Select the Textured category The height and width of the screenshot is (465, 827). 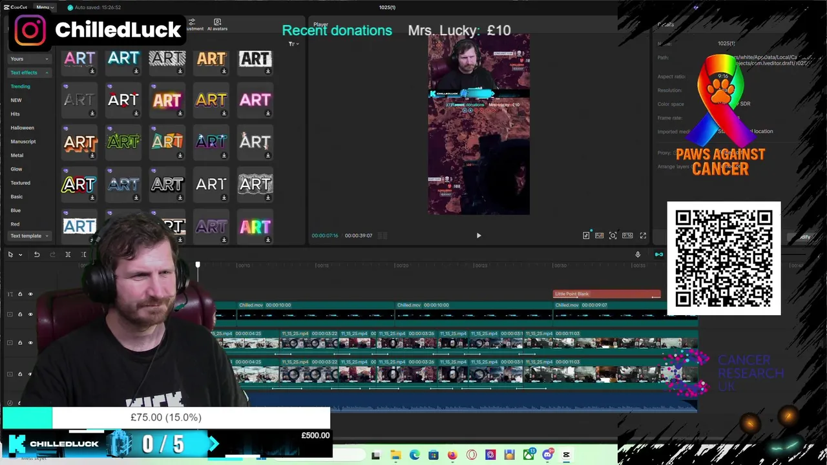[20, 183]
